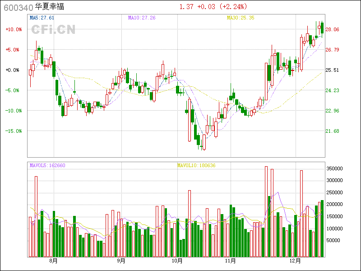Select the stock name 华夏幸福
This screenshot has height=271, width=361.
[50, 6]
